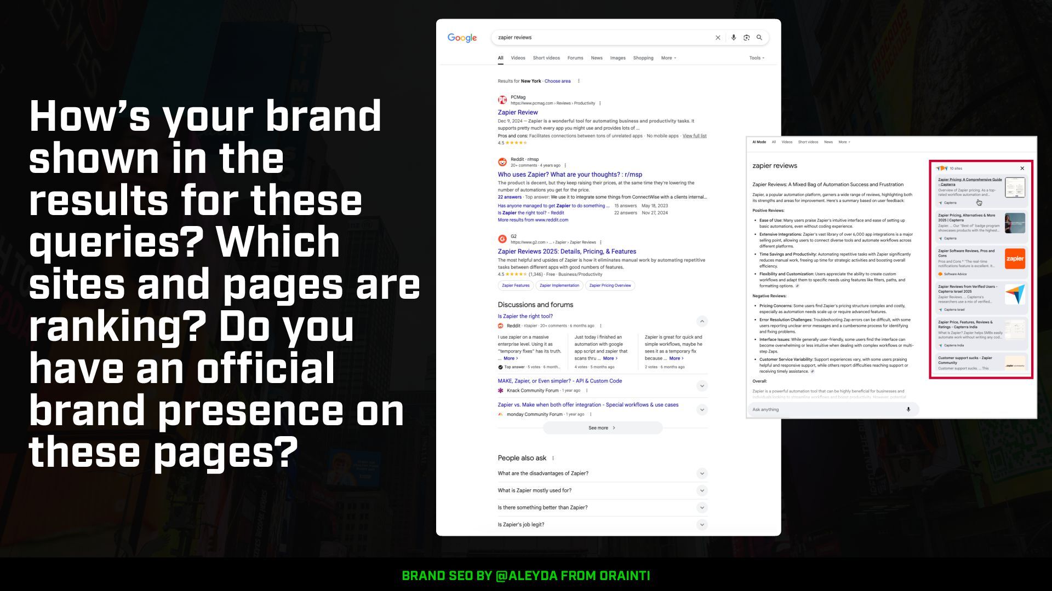Click the magnifying glass search icon
This screenshot has height=591, width=1052.
759,38
